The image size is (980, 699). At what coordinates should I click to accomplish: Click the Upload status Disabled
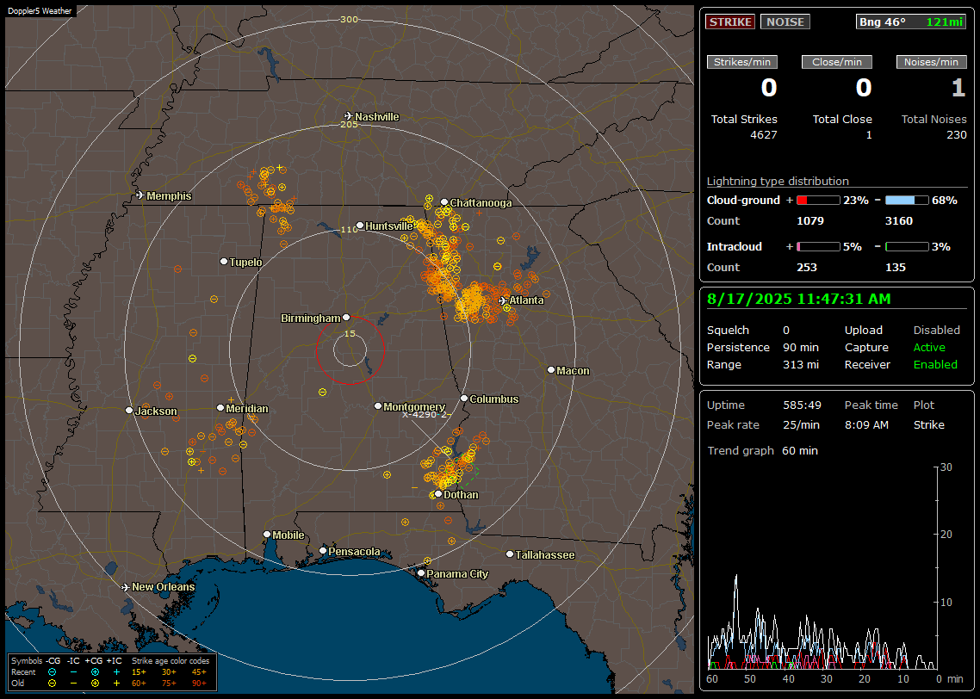click(936, 331)
